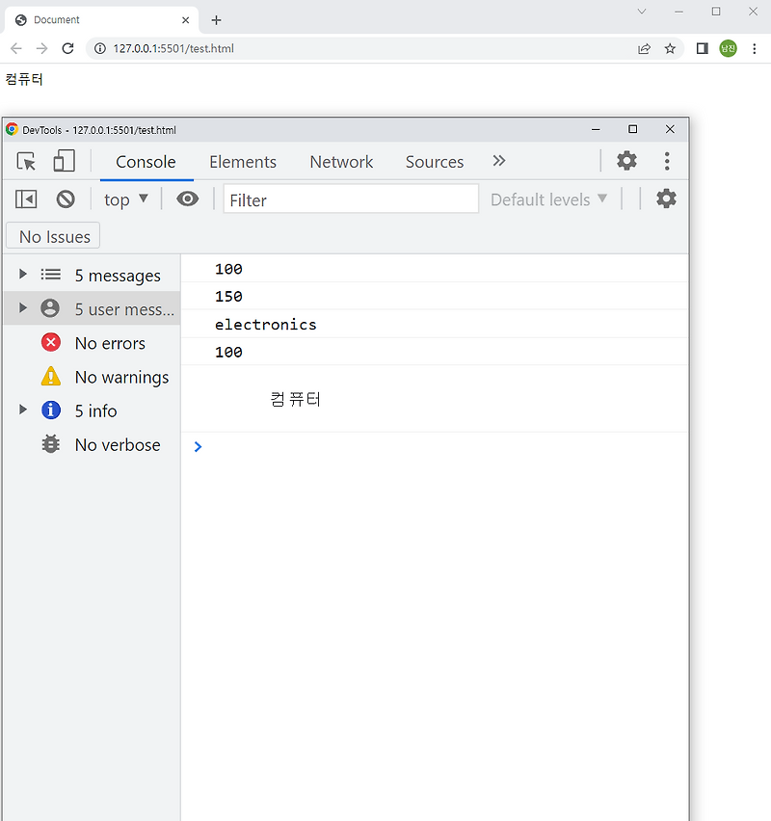Image resolution: width=771 pixels, height=821 pixels.
Task: Select the No warnings filter
Action: point(121,377)
